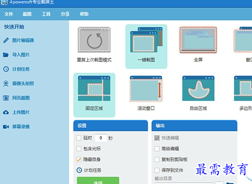This screenshot has width=252, height=184.
Task: Click the webcam icon for 摄像头拍照
Action: click(x=6, y=84)
